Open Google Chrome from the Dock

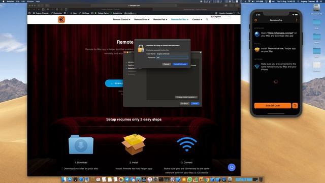pyautogui.click(x=207, y=179)
